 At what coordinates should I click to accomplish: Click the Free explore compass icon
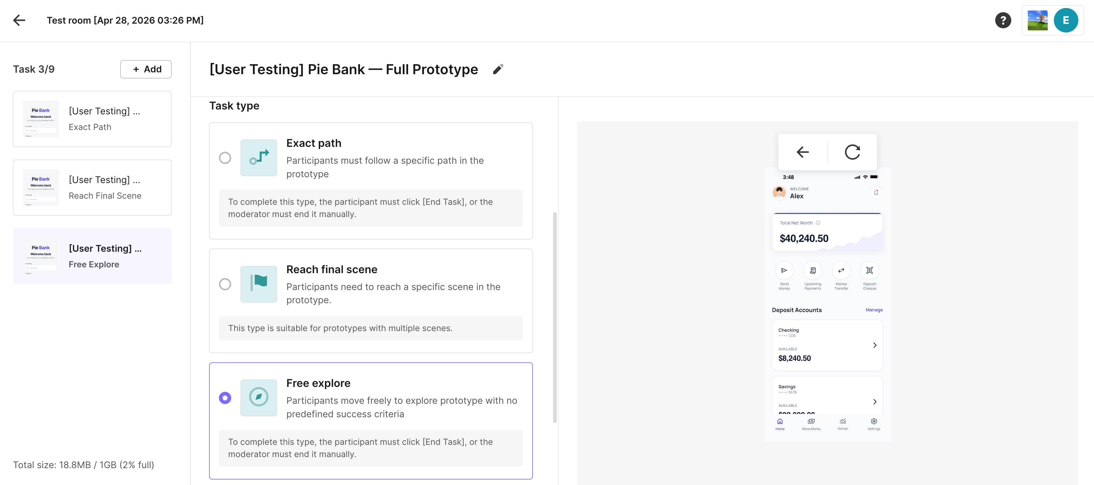(x=259, y=398)
